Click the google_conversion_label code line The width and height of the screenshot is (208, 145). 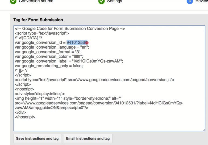click(x=69, y=61)
